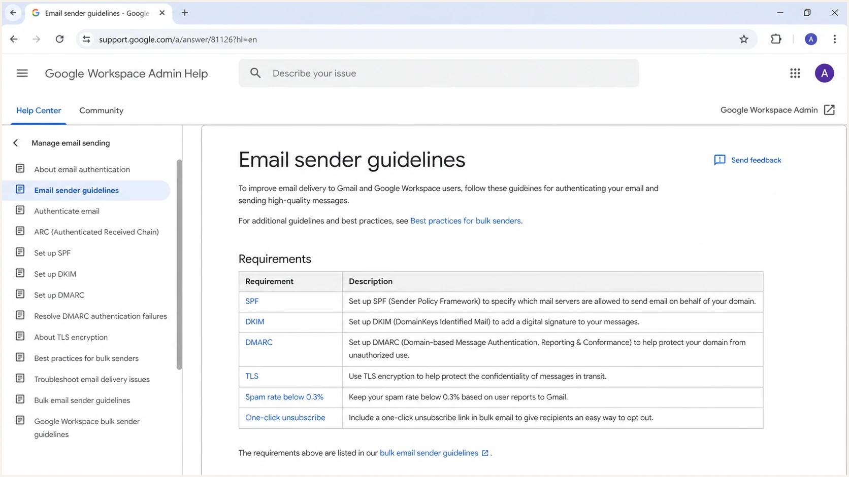Open Troubleshoot email delivery issues article
This screenshot has width=849, height=477.
(x=92, y=379)
